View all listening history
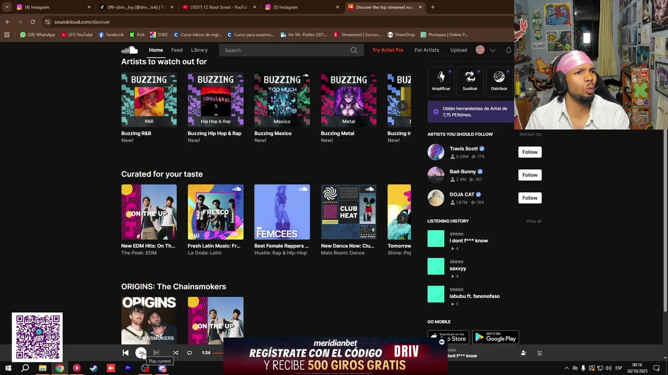 tap(534, 221)
